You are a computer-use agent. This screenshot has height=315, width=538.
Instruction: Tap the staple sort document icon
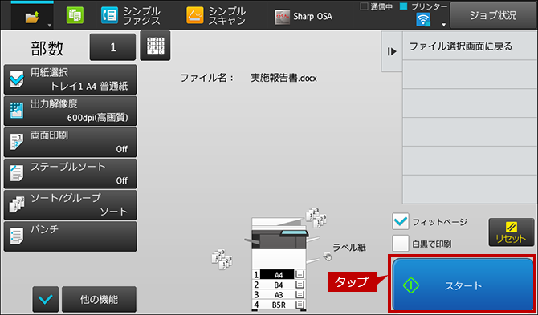[17, 173]
